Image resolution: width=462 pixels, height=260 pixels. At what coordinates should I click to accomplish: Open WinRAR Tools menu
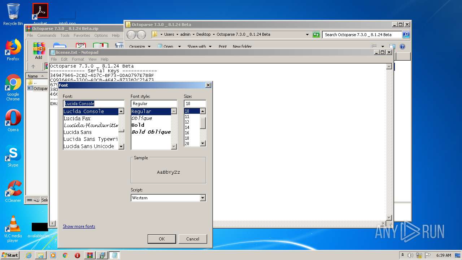tap(65, 35)
